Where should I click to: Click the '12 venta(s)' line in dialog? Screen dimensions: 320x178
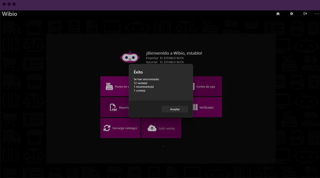coord(140,83)
